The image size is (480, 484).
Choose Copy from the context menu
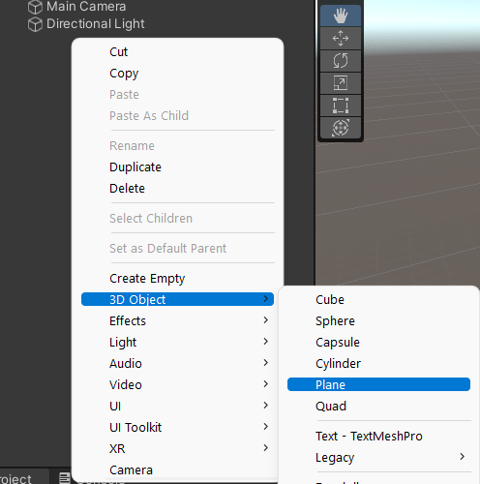click(177, 74)
